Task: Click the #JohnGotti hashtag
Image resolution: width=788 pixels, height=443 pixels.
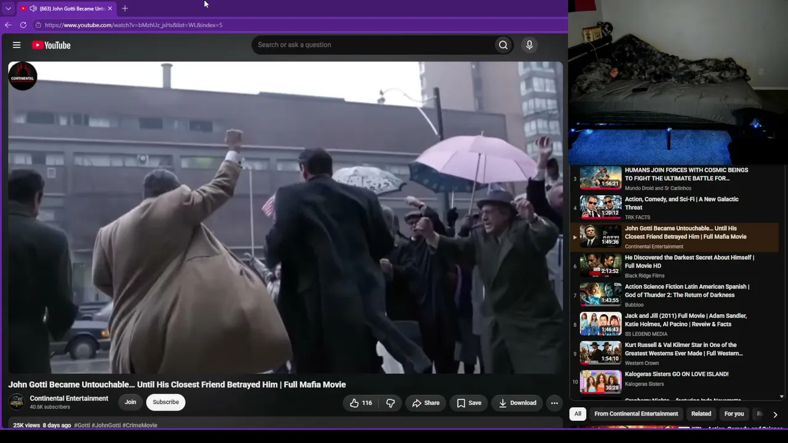Action: pyautogui.click(x=106, y=425)
